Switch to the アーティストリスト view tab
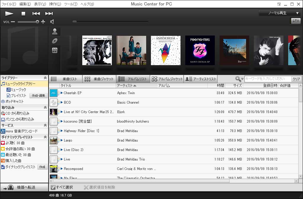 pos(201,79)
